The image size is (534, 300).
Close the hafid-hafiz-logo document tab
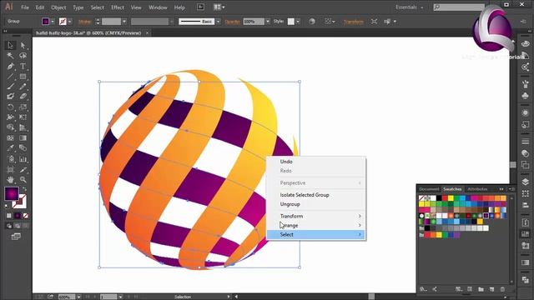[147, 33]
